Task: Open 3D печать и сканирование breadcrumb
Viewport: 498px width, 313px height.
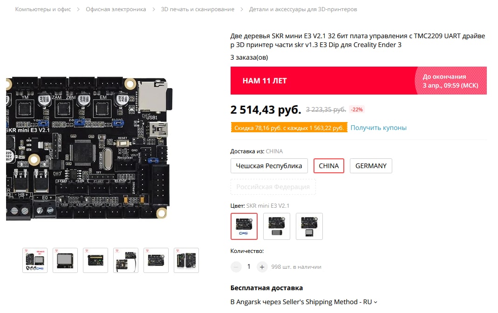Action: coord(198,9)
